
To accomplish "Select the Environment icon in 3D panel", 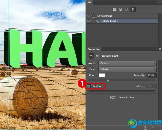I will 93,16.
